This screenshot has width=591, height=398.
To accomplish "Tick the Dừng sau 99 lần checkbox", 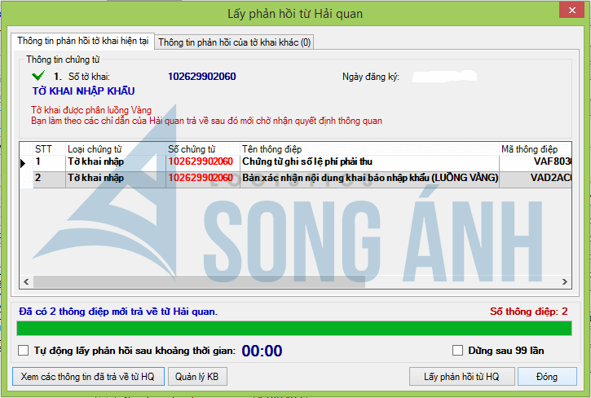I will pyautogui.click(x=457, y=351).
